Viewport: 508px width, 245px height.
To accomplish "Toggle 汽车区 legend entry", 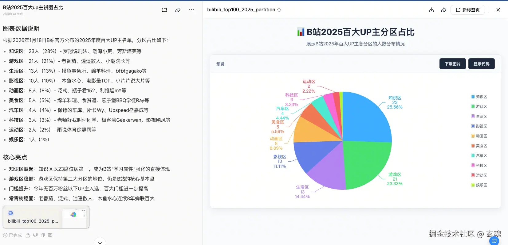I will click(x=479, y=156).
